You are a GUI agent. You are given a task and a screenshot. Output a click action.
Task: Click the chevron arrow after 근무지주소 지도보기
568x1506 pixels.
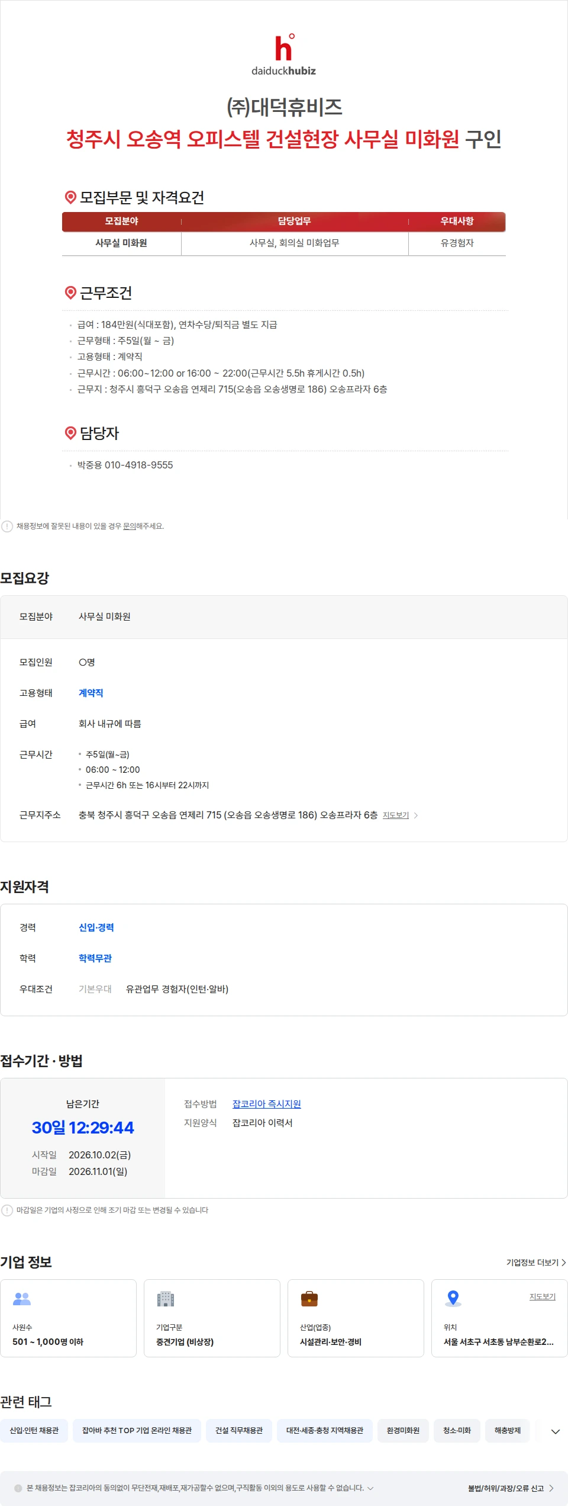[416, 815]
